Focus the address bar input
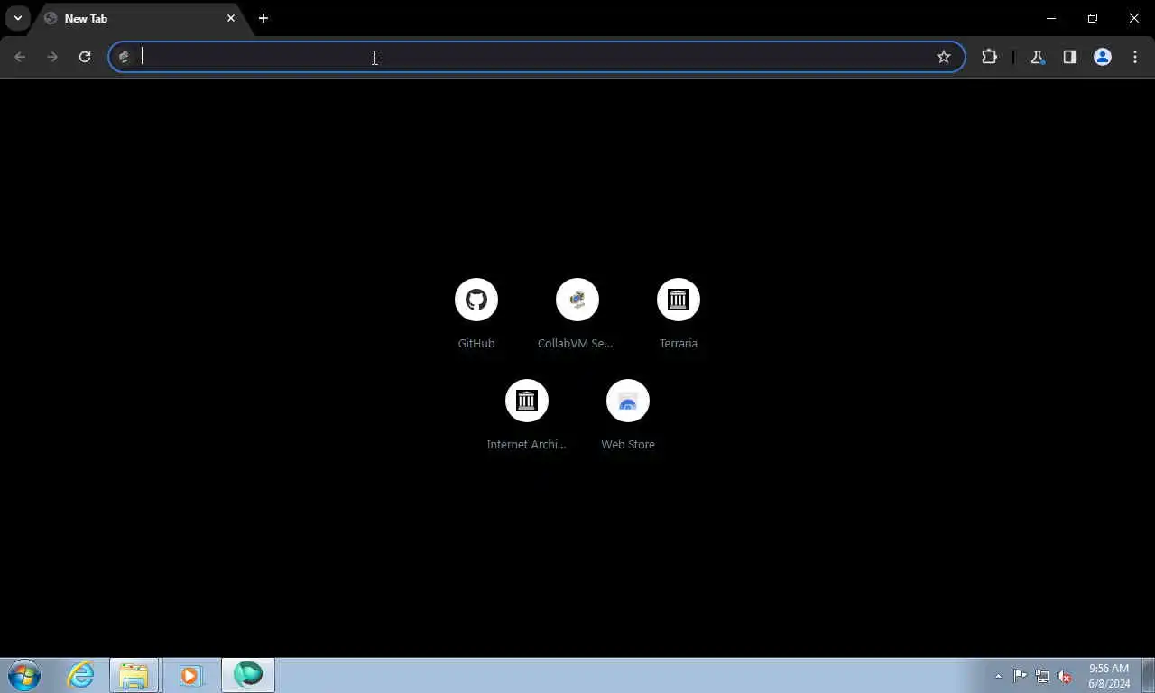Screen dimensions: 1155x693 536,57
